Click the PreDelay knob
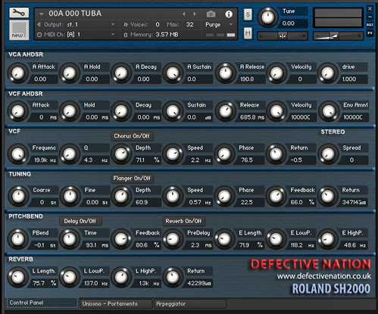The width and height of the screenshot is (378, 314). click(x=173, y=239)
